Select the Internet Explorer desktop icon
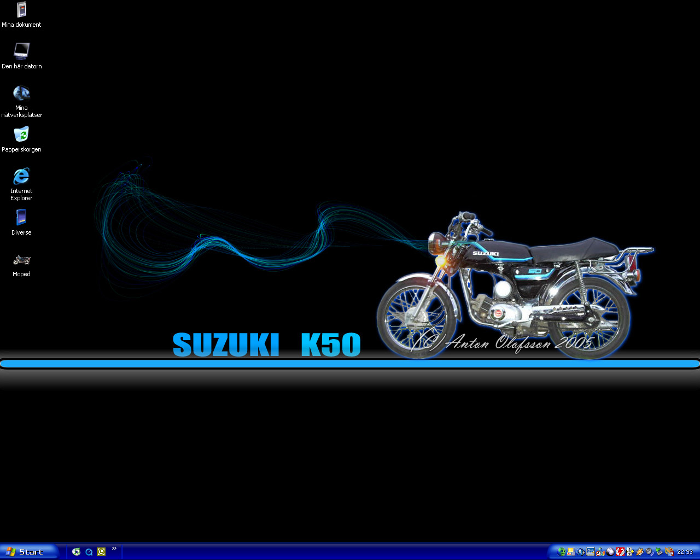 pyautogui.click(x=21, y=184)
